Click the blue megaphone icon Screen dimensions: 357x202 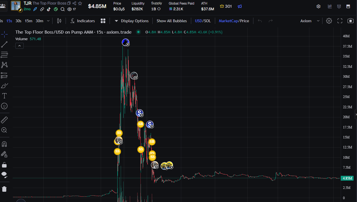coord(240,6)
